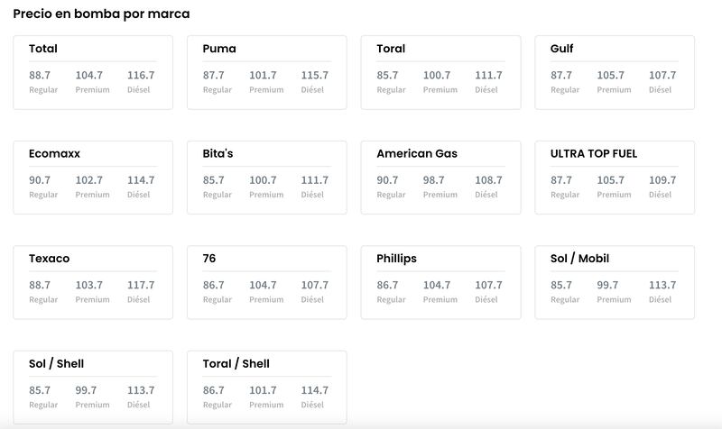Image resolution: width=722 pixels, height=429 pixels.
Task: Click the Precio en bomba por marca title
Action: click(x=101, y=14)
